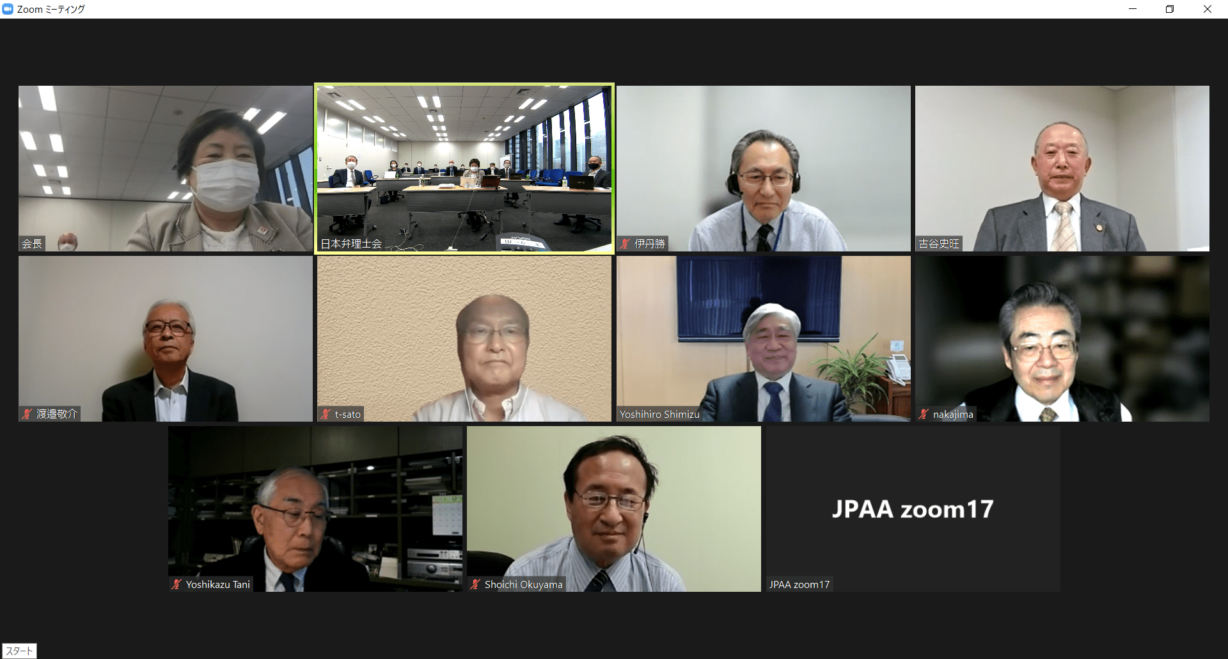The width and height of the screenshot is (1228, 659).
Task: Minimize the Zoom meeting window
Action: (x=1133, y=9)
